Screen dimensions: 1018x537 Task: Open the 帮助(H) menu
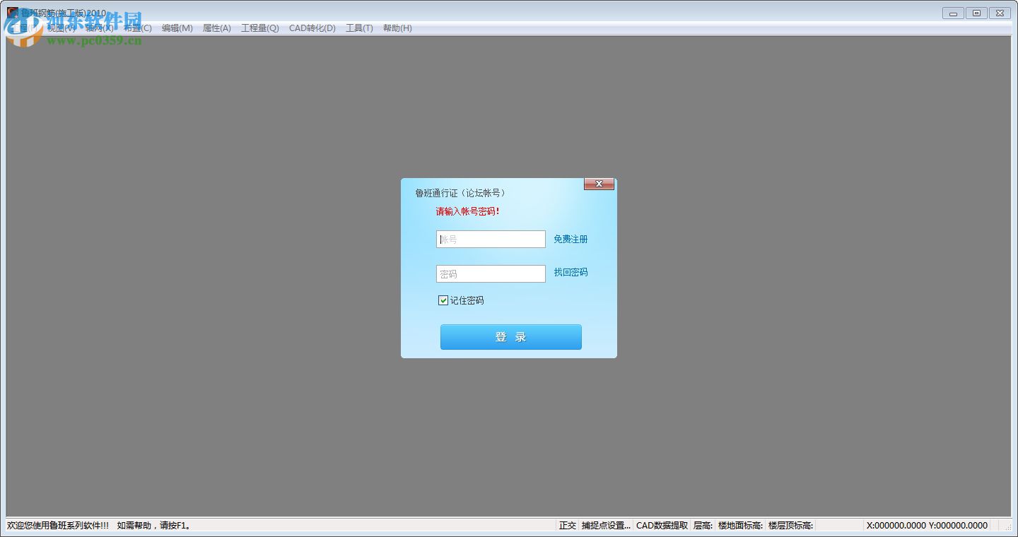click(x=398, y=28)
